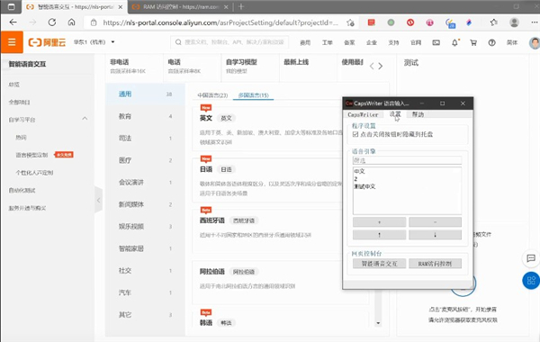Open the orange hamburger menu
The width and height of the screenshot is (540, 342).
point(12,42)
